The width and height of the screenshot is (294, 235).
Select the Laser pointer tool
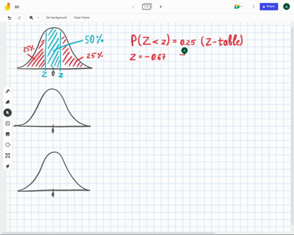click(x=7, y=166)
